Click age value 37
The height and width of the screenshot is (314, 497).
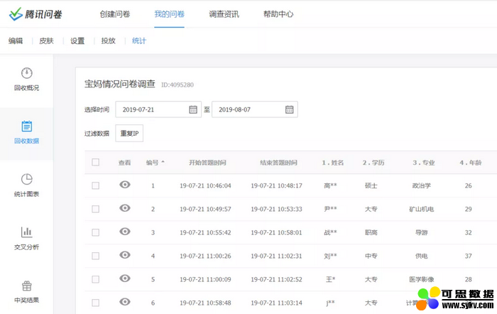[x=469, y=256]
